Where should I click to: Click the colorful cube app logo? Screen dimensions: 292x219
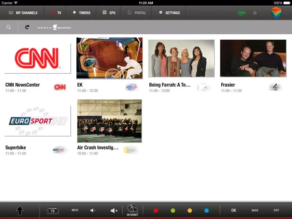pos(276,13)
